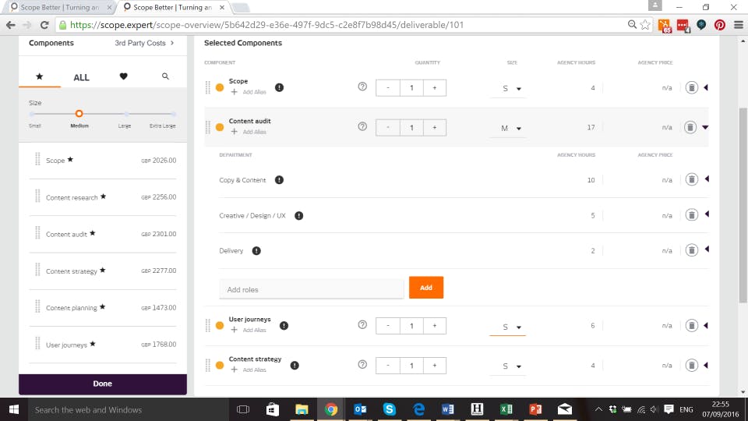Viewport: 748px width, 421px height.
Task: Click the orange Add button
Action: pos(426,288)
